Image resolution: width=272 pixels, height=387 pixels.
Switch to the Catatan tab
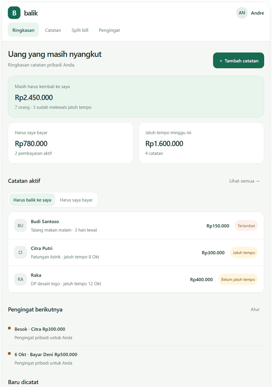point(53,30)
